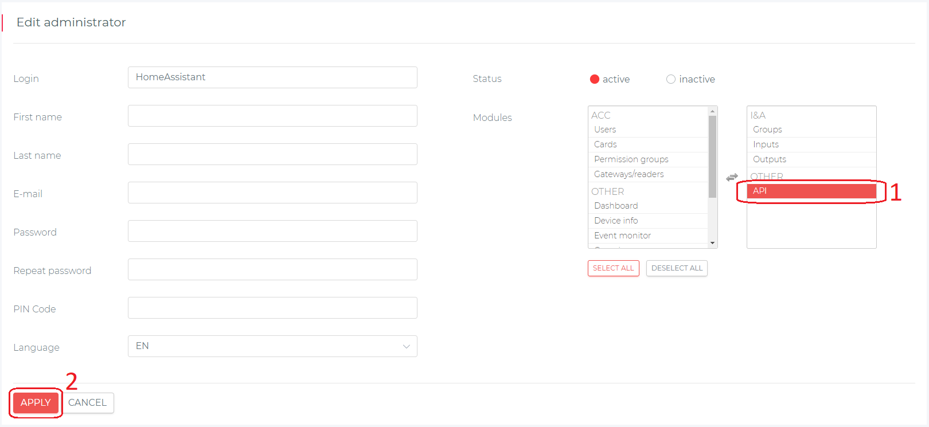Screen dimensions: 929x427
Task: Focus the Password input field
Action: [272, 231]
